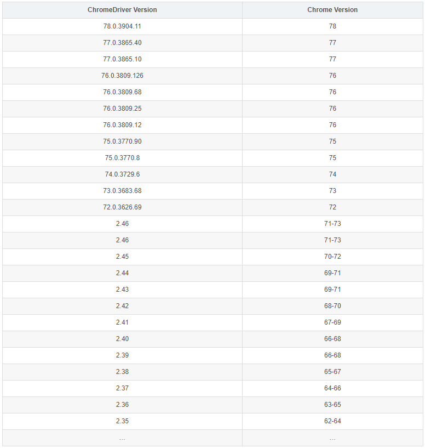Click the Chrome version 62-64 cell
This screenshot has height=448, width=425.
(x=332, y=421)
